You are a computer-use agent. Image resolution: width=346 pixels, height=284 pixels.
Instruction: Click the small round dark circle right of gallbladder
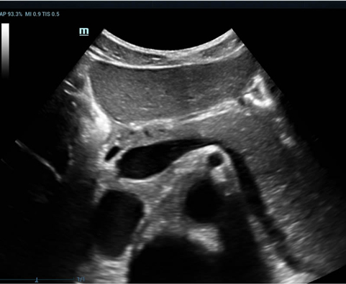pos(214,160)
